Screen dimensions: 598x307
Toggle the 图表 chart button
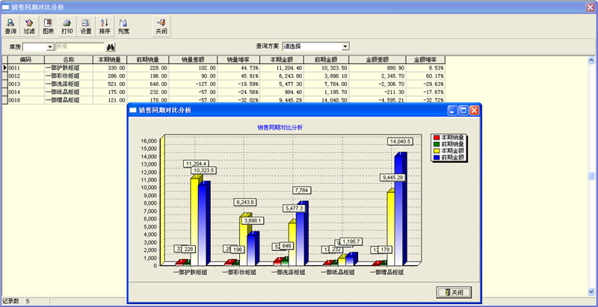coord(48,26)
